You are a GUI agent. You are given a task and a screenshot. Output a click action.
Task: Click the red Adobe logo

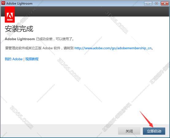pos(10,14)
